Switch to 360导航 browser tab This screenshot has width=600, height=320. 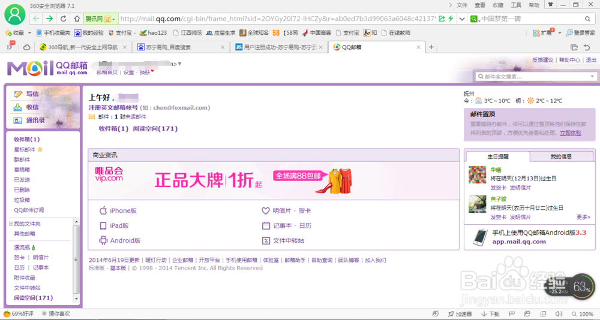[x=83, y=47]
